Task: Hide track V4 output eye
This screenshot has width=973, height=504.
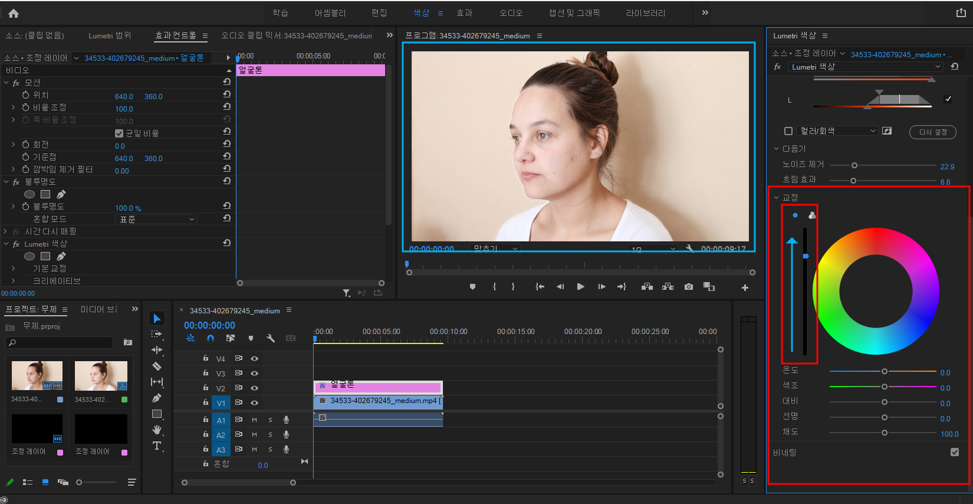Action: coord(255,358)
